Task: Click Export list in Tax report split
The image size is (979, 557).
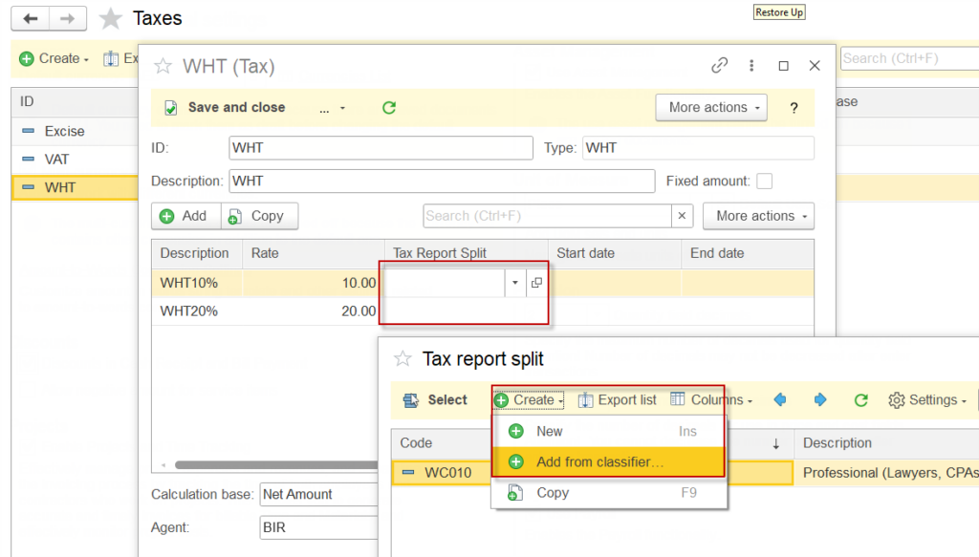Action: click(x=617, y=400)
